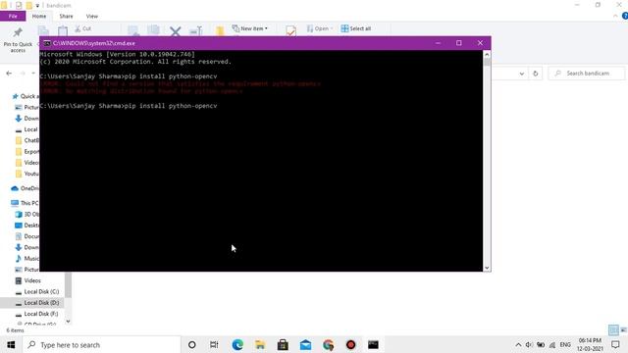Open Task View on taskbar
628x353 pixels.
tap(214, 344)
